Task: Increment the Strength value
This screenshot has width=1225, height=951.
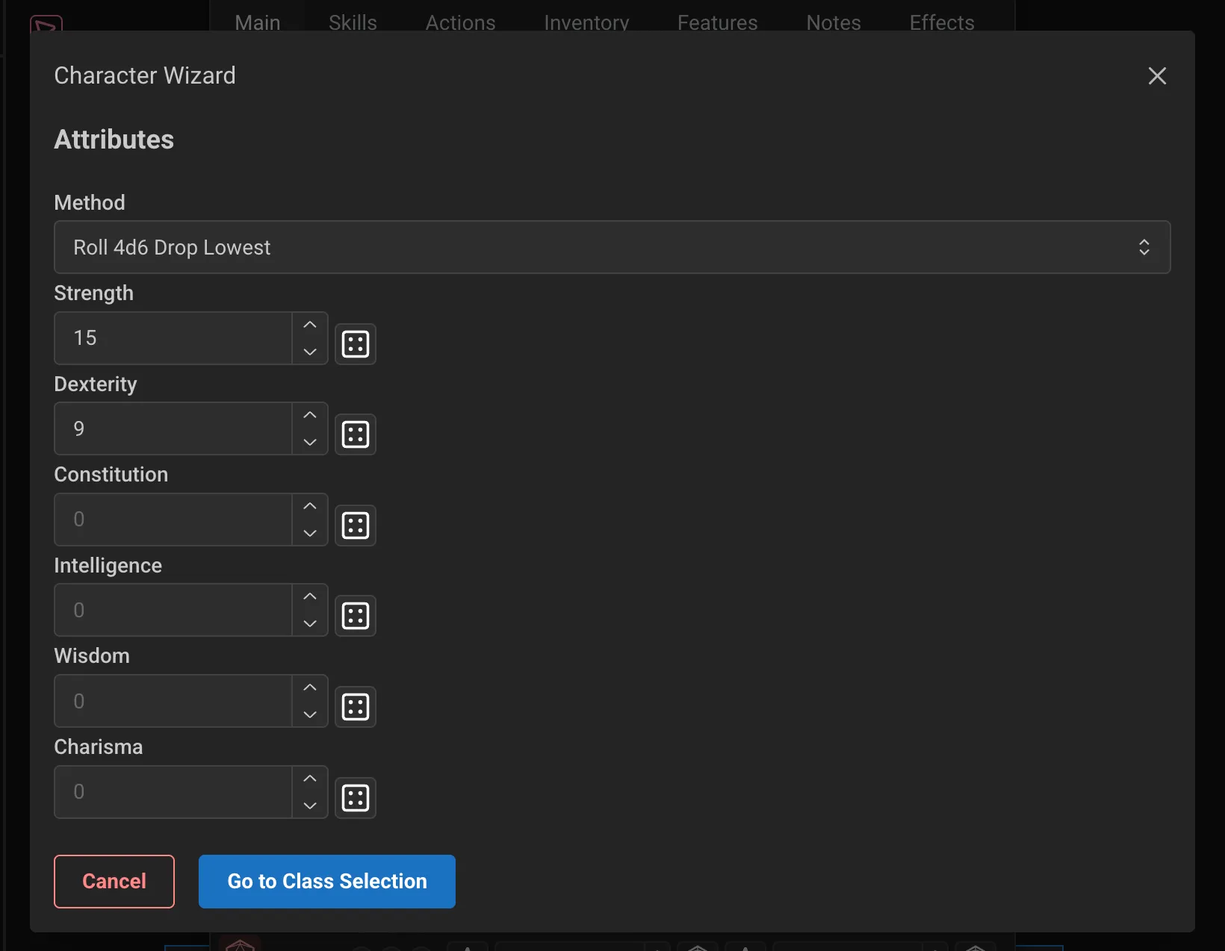Action: click(309, 324)
